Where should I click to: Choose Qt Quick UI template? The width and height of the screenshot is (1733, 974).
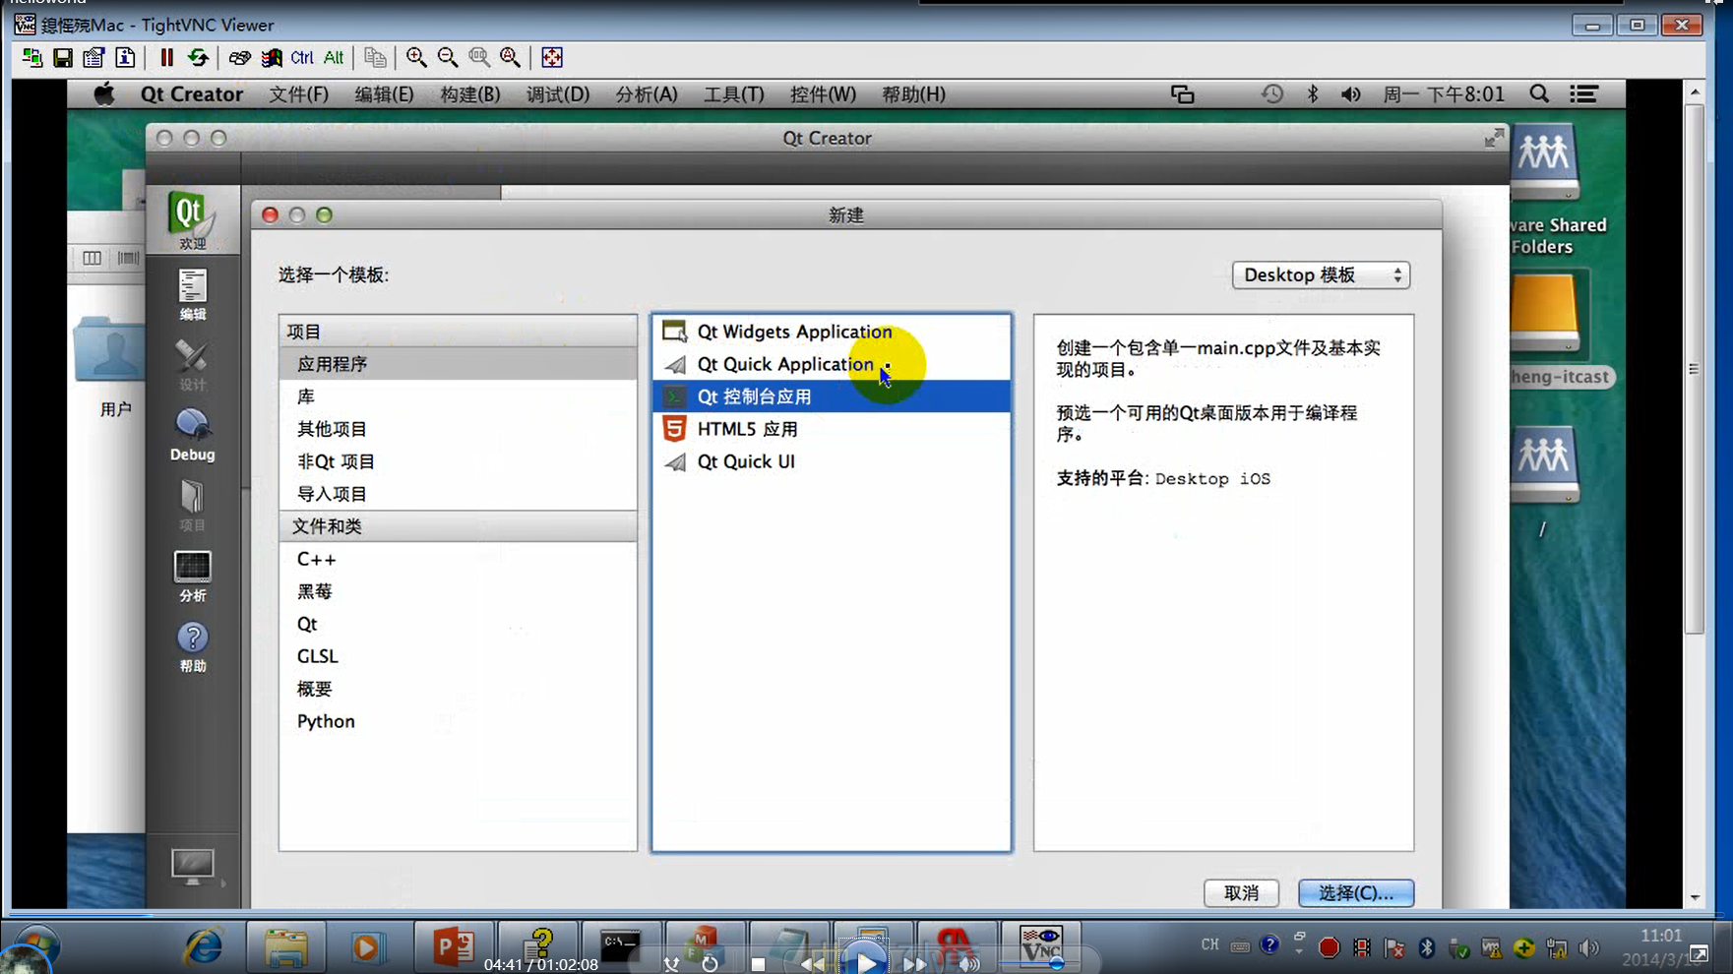coord(832,461)
